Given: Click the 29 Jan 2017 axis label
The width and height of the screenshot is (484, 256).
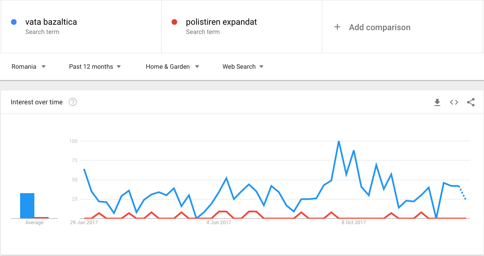Looking at the screenshot, I should click(84, 222).
